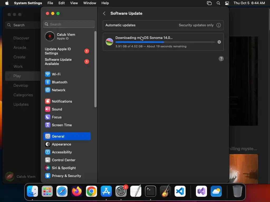
Task: Select General gear icon in sidebar
Action: pyautogui.click(x=47, y=137)
